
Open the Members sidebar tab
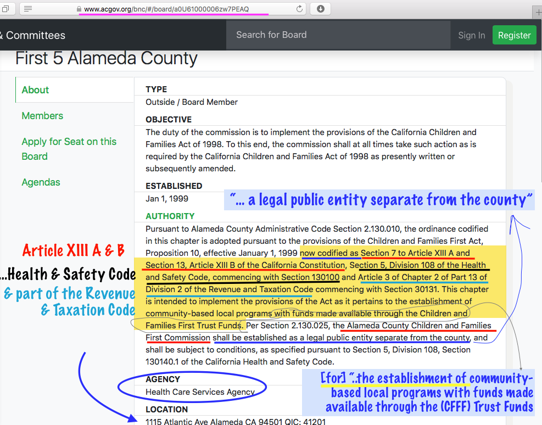point(42,116)
